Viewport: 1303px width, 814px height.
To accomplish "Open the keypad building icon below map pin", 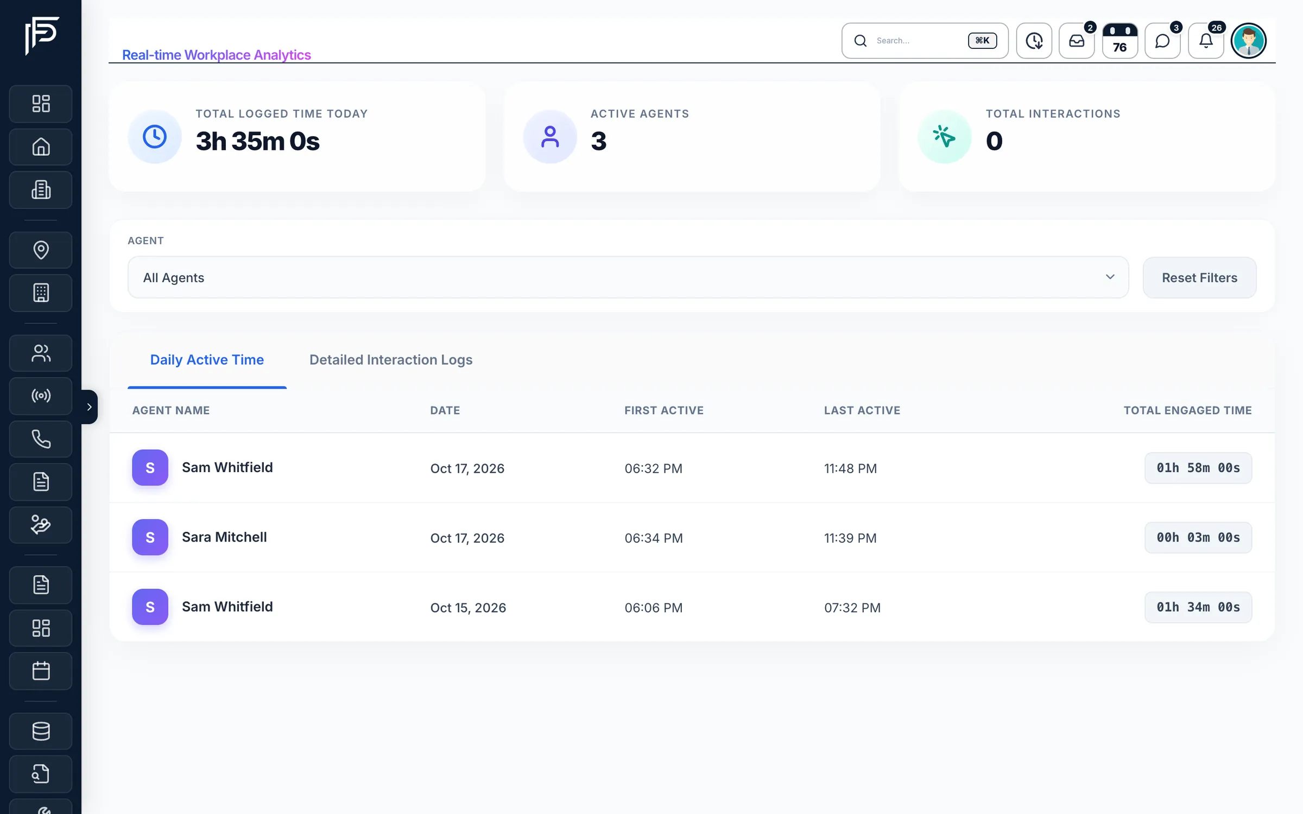I will (41, 293).
